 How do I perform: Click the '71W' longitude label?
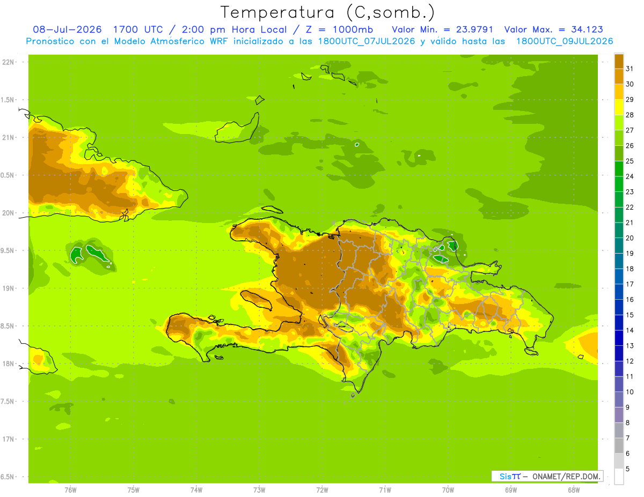point(385,490)
